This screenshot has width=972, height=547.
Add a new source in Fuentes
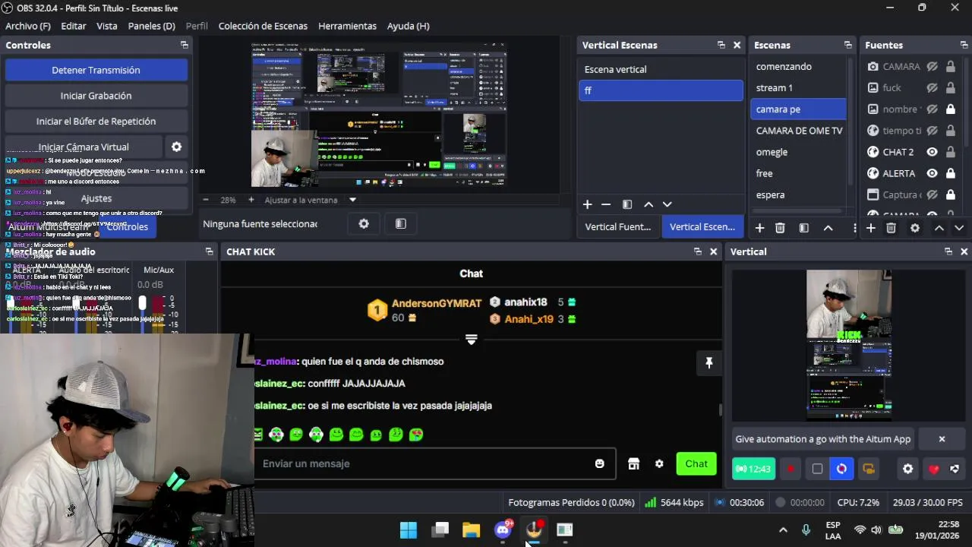pyautogui.click(x=871, y=228)
